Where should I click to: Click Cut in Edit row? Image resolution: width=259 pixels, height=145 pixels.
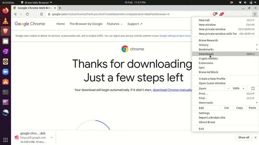(227, 108)
